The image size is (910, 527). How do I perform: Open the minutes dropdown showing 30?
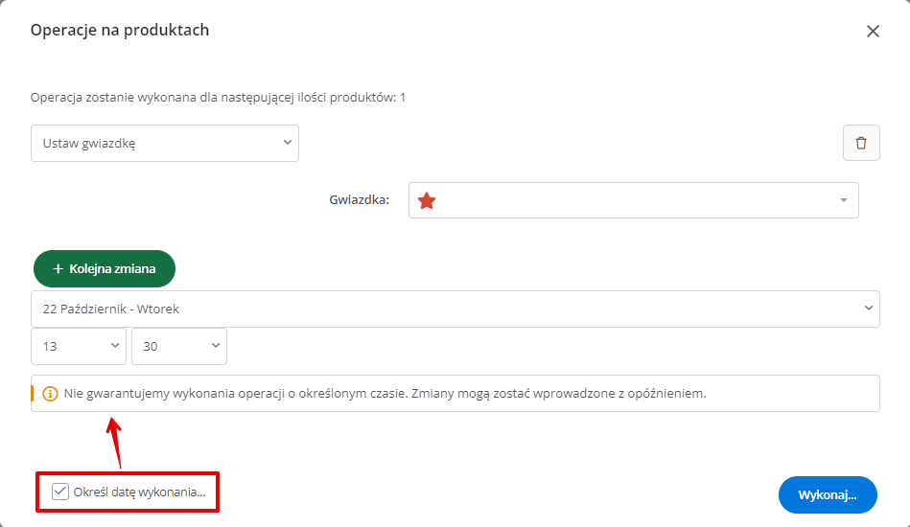pyautogui.click(x=179, y=347)
